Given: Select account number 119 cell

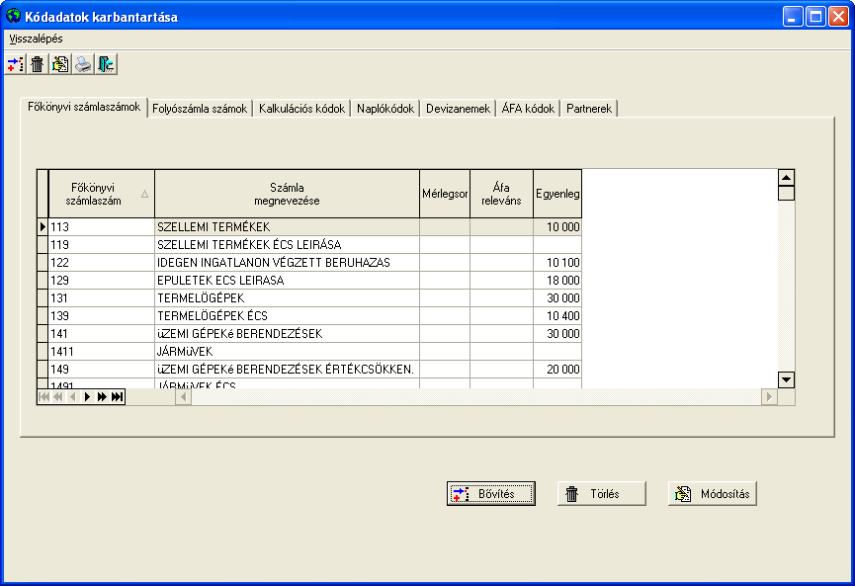Looking at the screenshot, I should click(x=102, y=245).
